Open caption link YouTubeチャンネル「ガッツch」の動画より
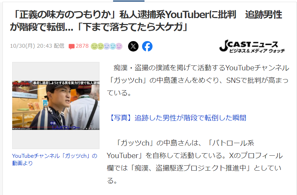Image resolution: width=297 pixels, height=195 pixels. 54,159
